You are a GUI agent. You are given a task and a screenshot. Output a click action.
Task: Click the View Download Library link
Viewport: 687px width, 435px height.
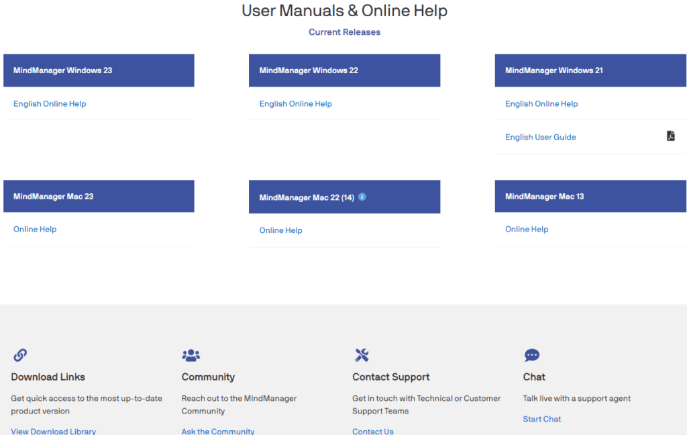tap(54, 431)
